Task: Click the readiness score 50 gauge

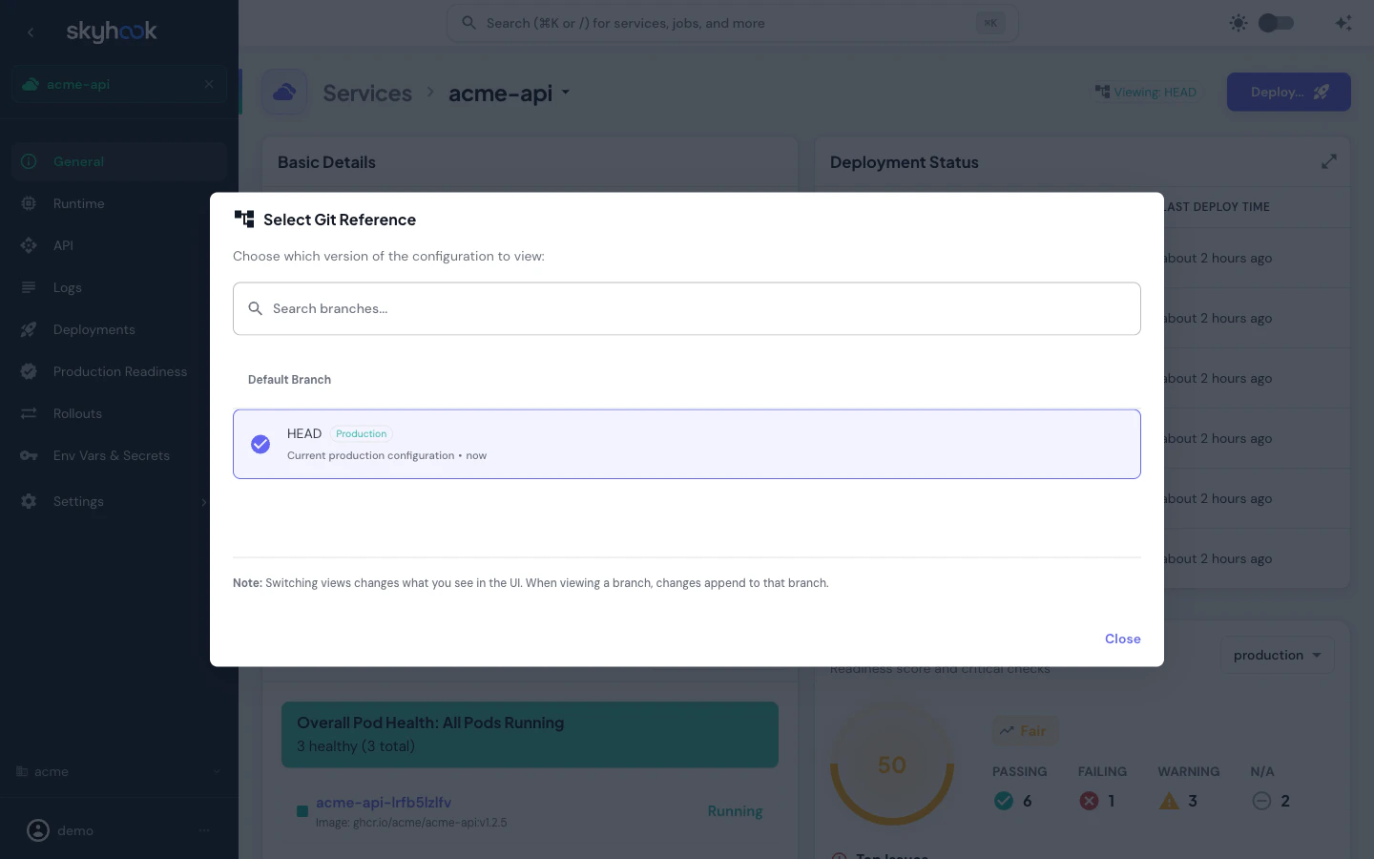Action: coord(892,765)
